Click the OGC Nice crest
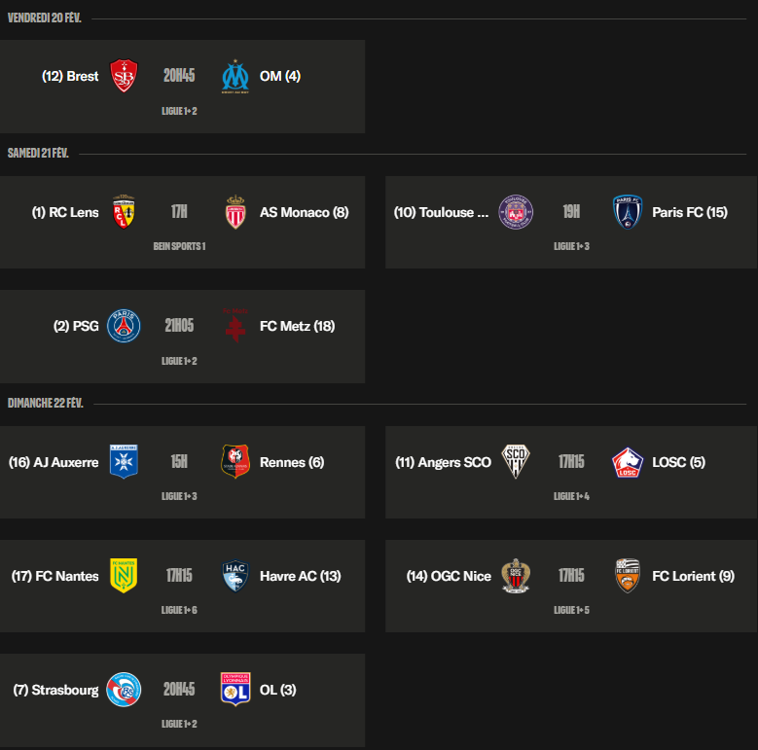Screen dimensions: 758x750 pyautogui.click(x=516, y=576)
